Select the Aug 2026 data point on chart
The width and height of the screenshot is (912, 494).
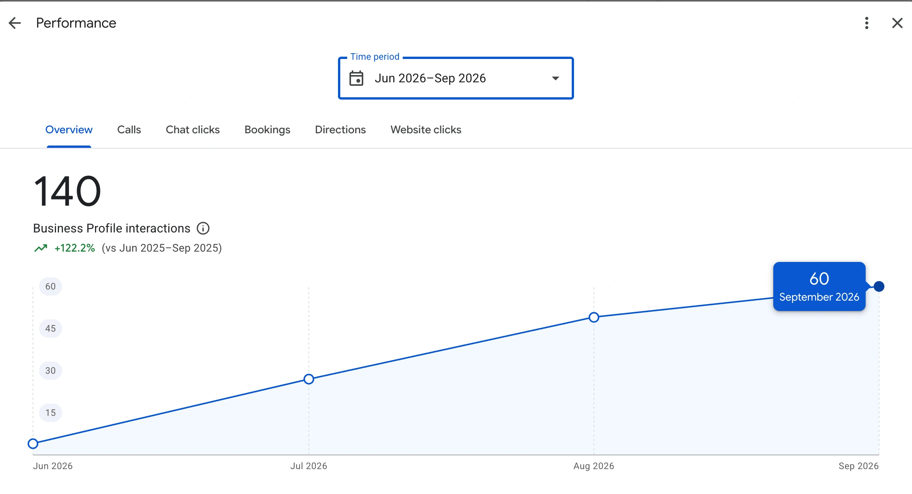594,317
